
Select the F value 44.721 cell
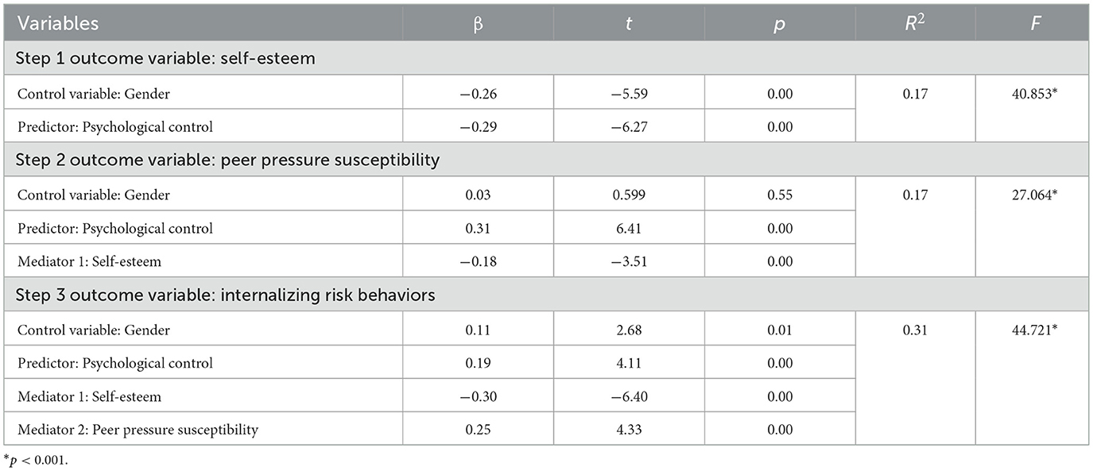(x=1033, y=329)
